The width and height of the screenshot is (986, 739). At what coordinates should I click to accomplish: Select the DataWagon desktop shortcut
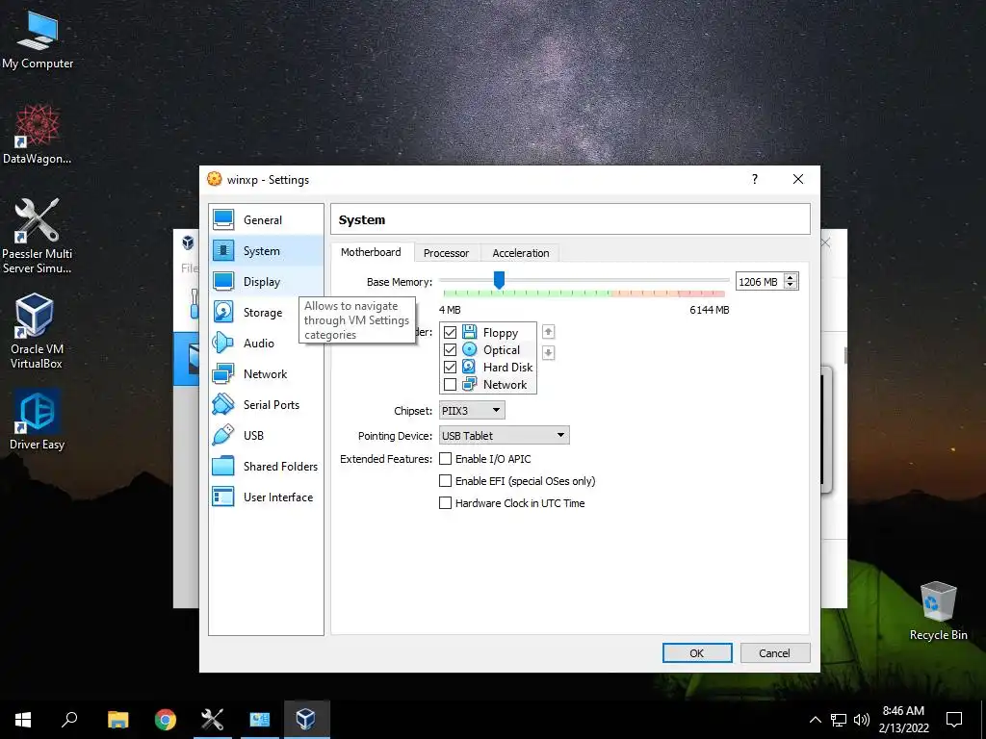[38, 135]
